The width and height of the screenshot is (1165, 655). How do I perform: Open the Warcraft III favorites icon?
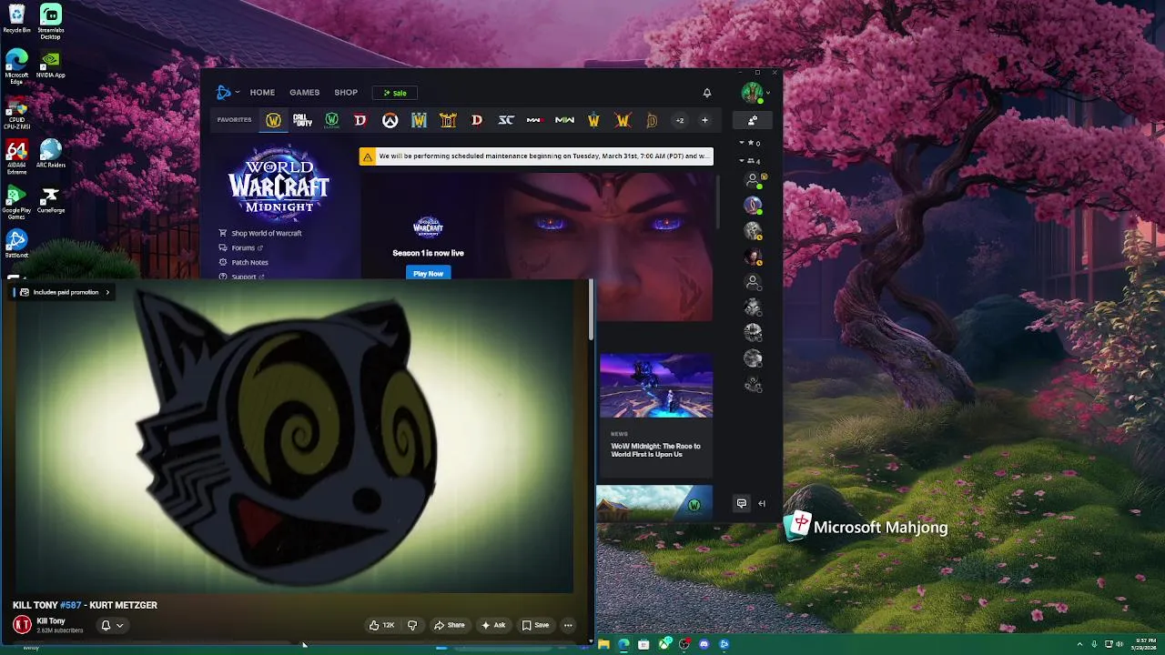tap(419, 120)
